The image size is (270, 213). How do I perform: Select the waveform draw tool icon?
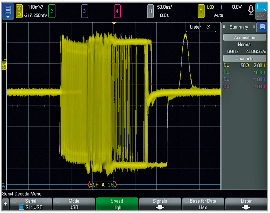(261, 15)
